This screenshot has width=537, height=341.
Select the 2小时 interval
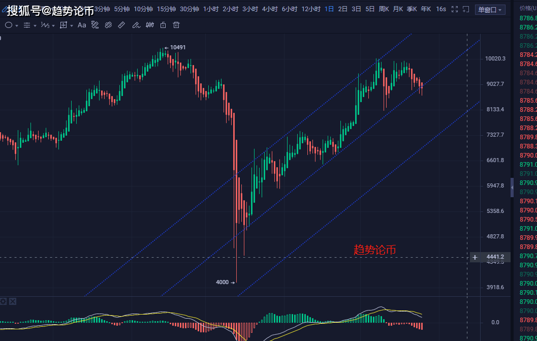point(231,9)
